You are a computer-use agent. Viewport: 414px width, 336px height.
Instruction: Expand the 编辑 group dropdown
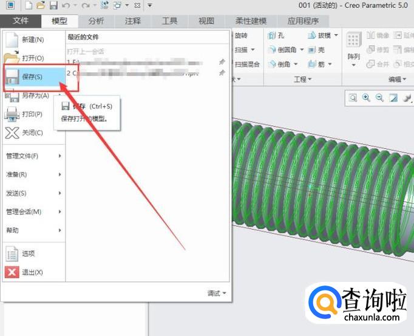pos(397,79)
